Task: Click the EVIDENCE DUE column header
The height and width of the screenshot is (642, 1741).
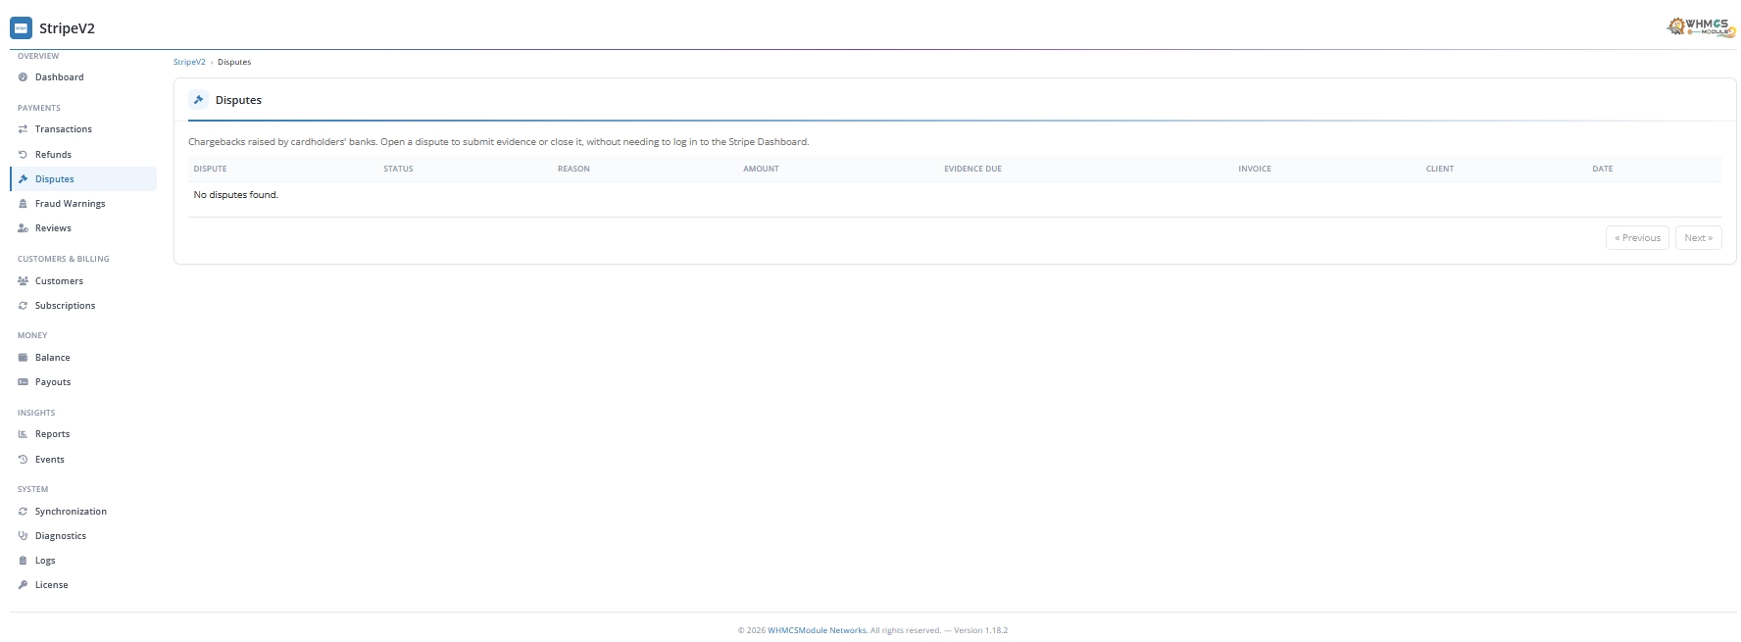Action: pos(972,169)
